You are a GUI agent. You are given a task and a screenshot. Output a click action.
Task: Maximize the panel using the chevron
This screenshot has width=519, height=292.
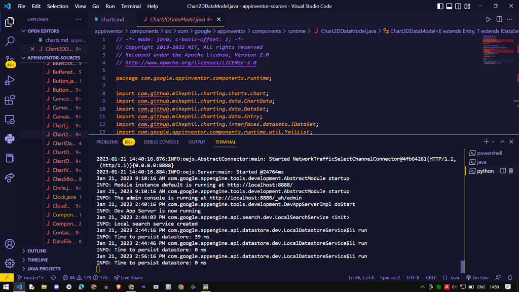[x=502, y=141]
